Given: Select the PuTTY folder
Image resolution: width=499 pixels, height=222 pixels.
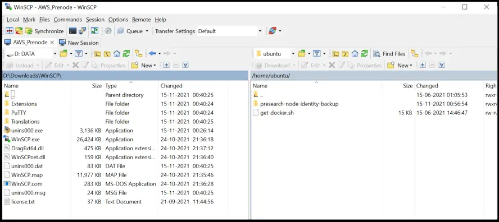Looking at the screenshot, I should click(19, 113).
